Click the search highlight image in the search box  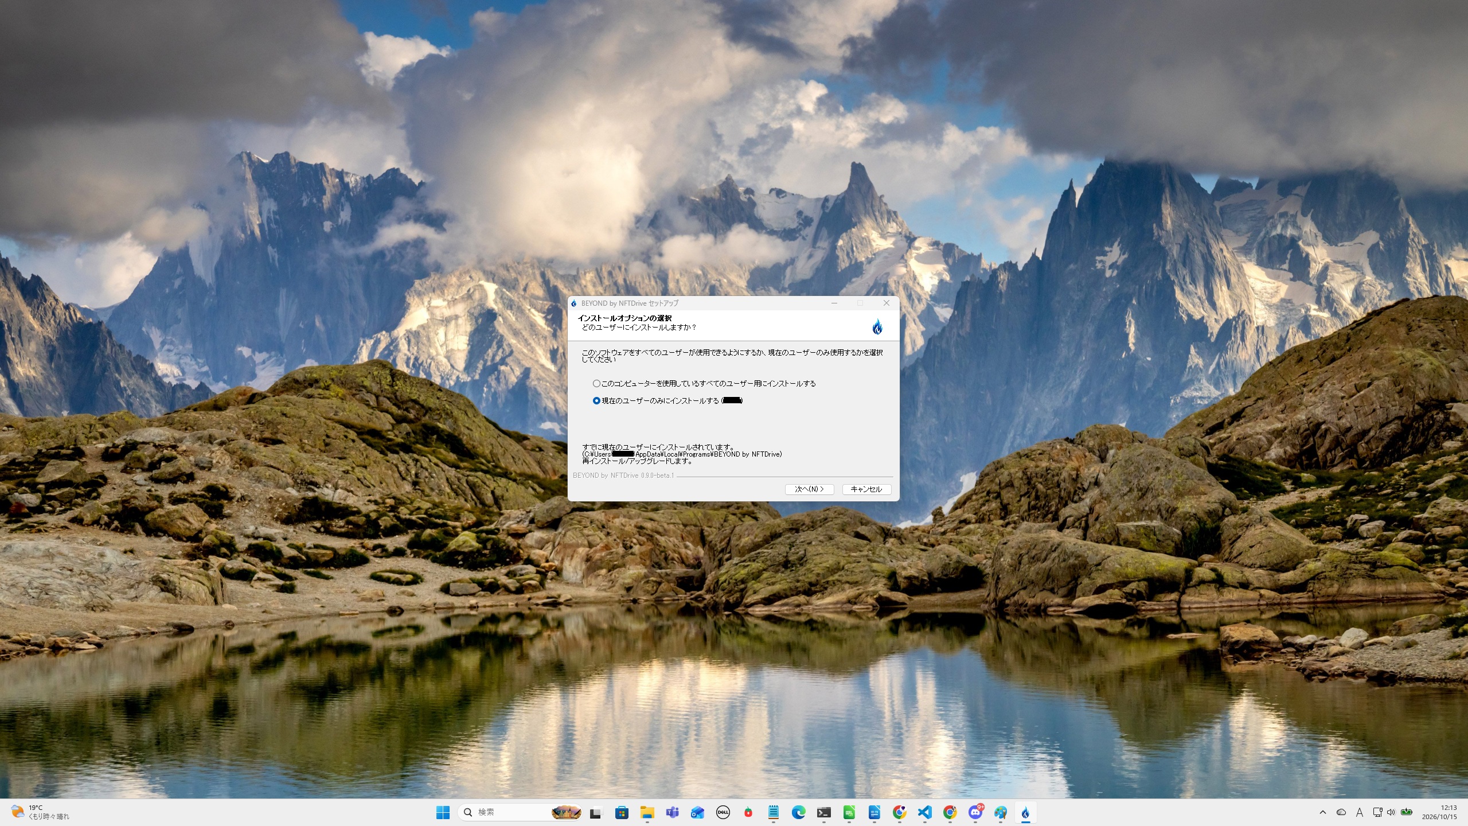pos(566,812)
